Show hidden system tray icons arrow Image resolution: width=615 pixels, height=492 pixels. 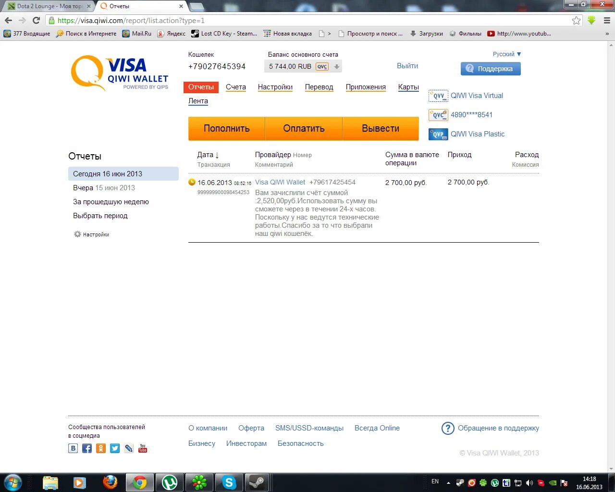448,483
